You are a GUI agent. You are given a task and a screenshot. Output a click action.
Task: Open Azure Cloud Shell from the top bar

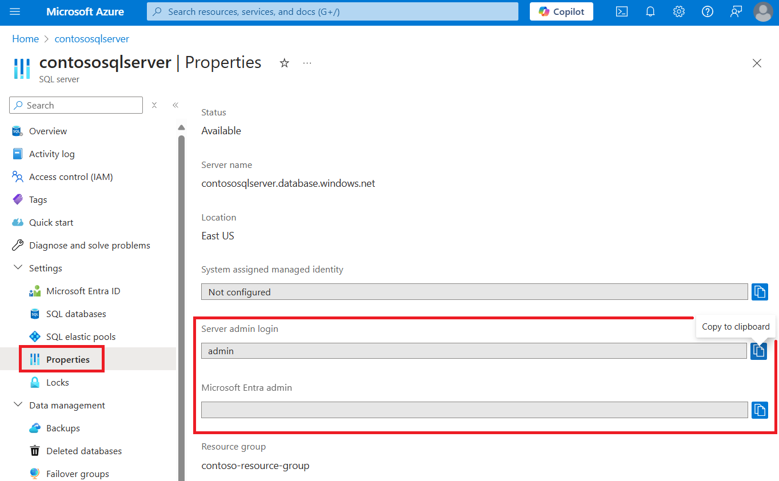tap(621, 11)
